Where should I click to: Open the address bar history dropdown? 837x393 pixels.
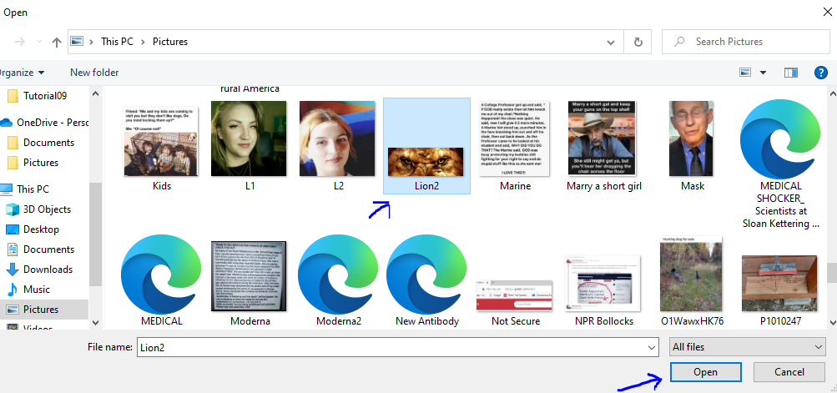pos(611,42)
